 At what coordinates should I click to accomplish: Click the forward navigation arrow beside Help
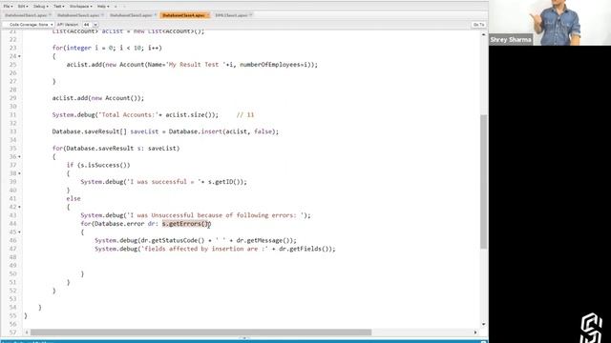(x=124, y=7)
